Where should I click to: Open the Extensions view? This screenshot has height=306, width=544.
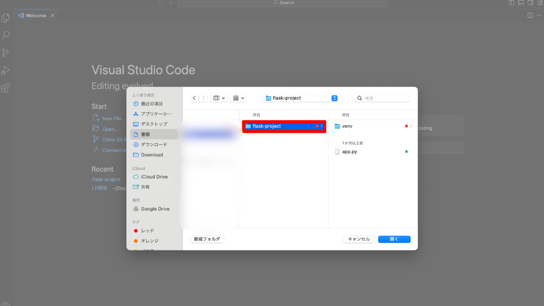pos(5,88)
